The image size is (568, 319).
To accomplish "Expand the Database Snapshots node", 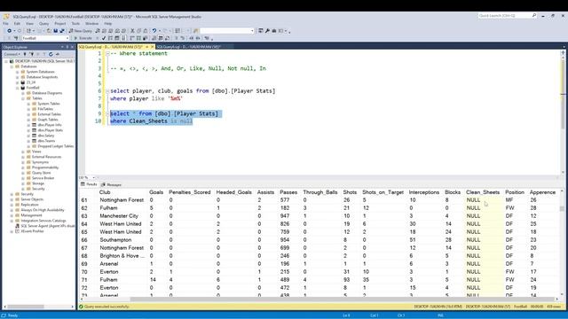I will [x=18, y=77].
